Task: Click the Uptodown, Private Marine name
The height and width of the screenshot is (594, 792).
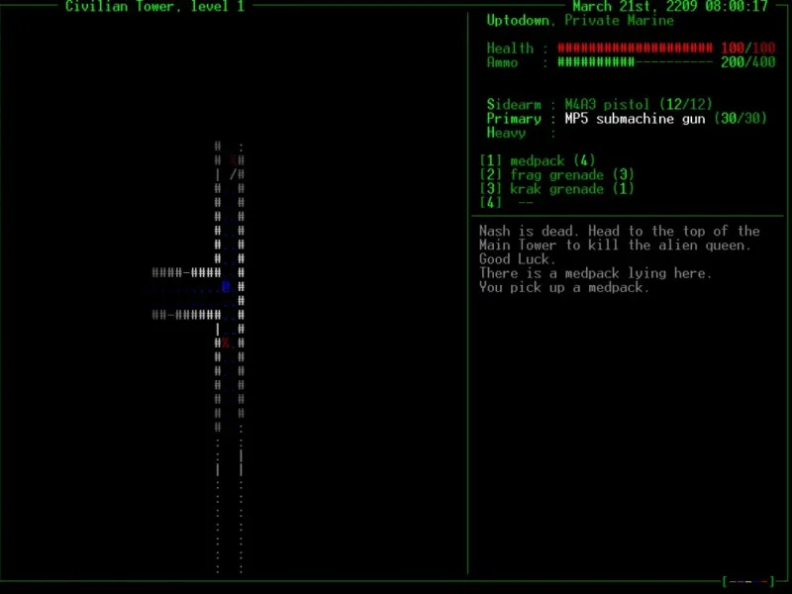Action: [580, 21]
